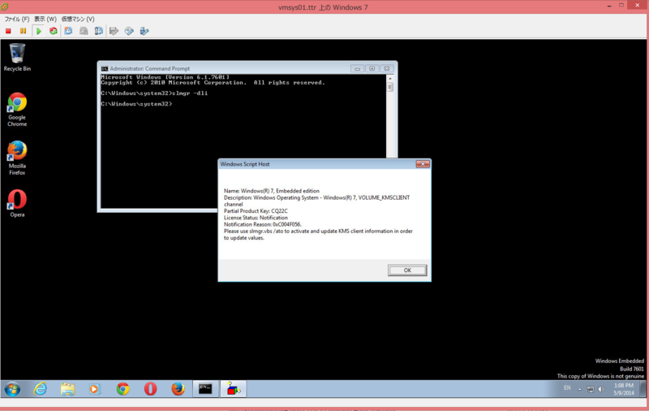Click the Administrator: Command Prompt title text
The height and width of the screenshot is (411, 649).
point(150,69)
